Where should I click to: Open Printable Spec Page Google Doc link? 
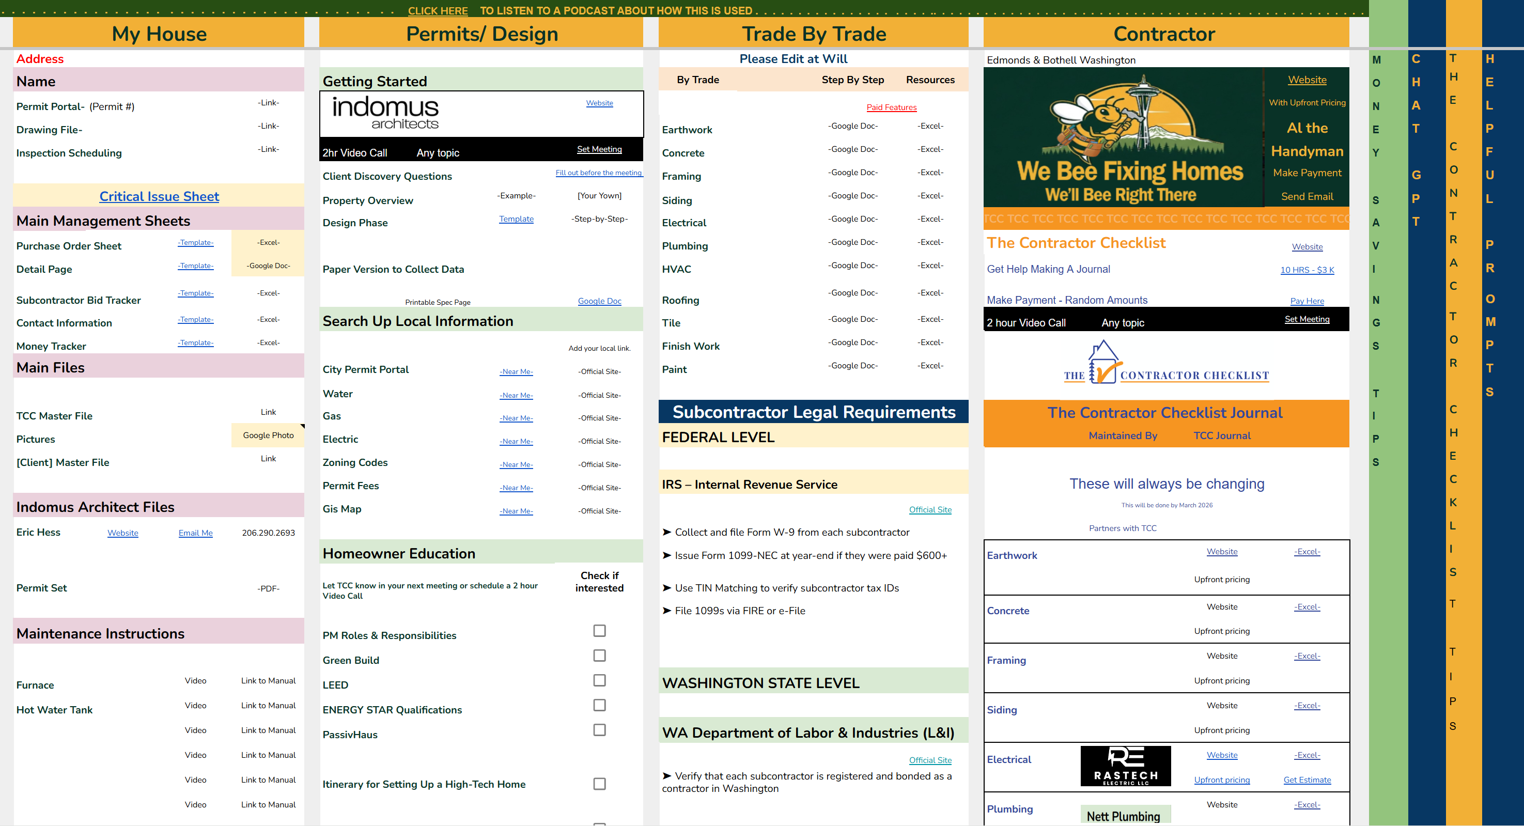point(599,301)
